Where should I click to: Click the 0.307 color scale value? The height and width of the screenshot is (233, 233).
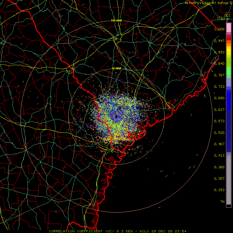coord(219,179)
